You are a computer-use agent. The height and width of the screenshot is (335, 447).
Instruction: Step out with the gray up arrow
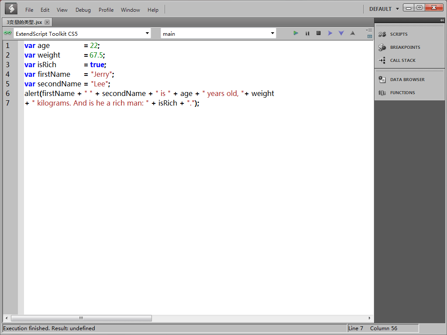pyautogui.click(x=353, y=33)
